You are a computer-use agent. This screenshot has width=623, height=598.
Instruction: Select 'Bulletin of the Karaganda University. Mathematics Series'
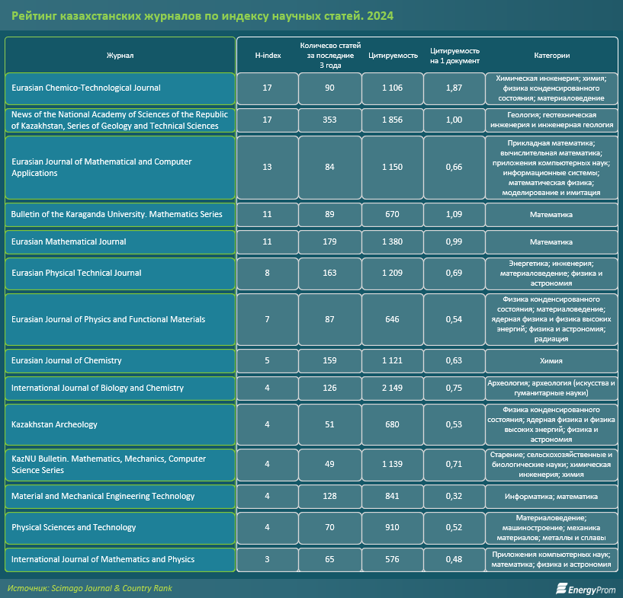click(120, 215)
